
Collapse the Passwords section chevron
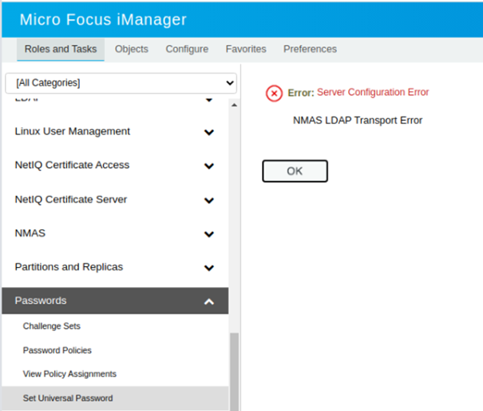coord(209,301)
